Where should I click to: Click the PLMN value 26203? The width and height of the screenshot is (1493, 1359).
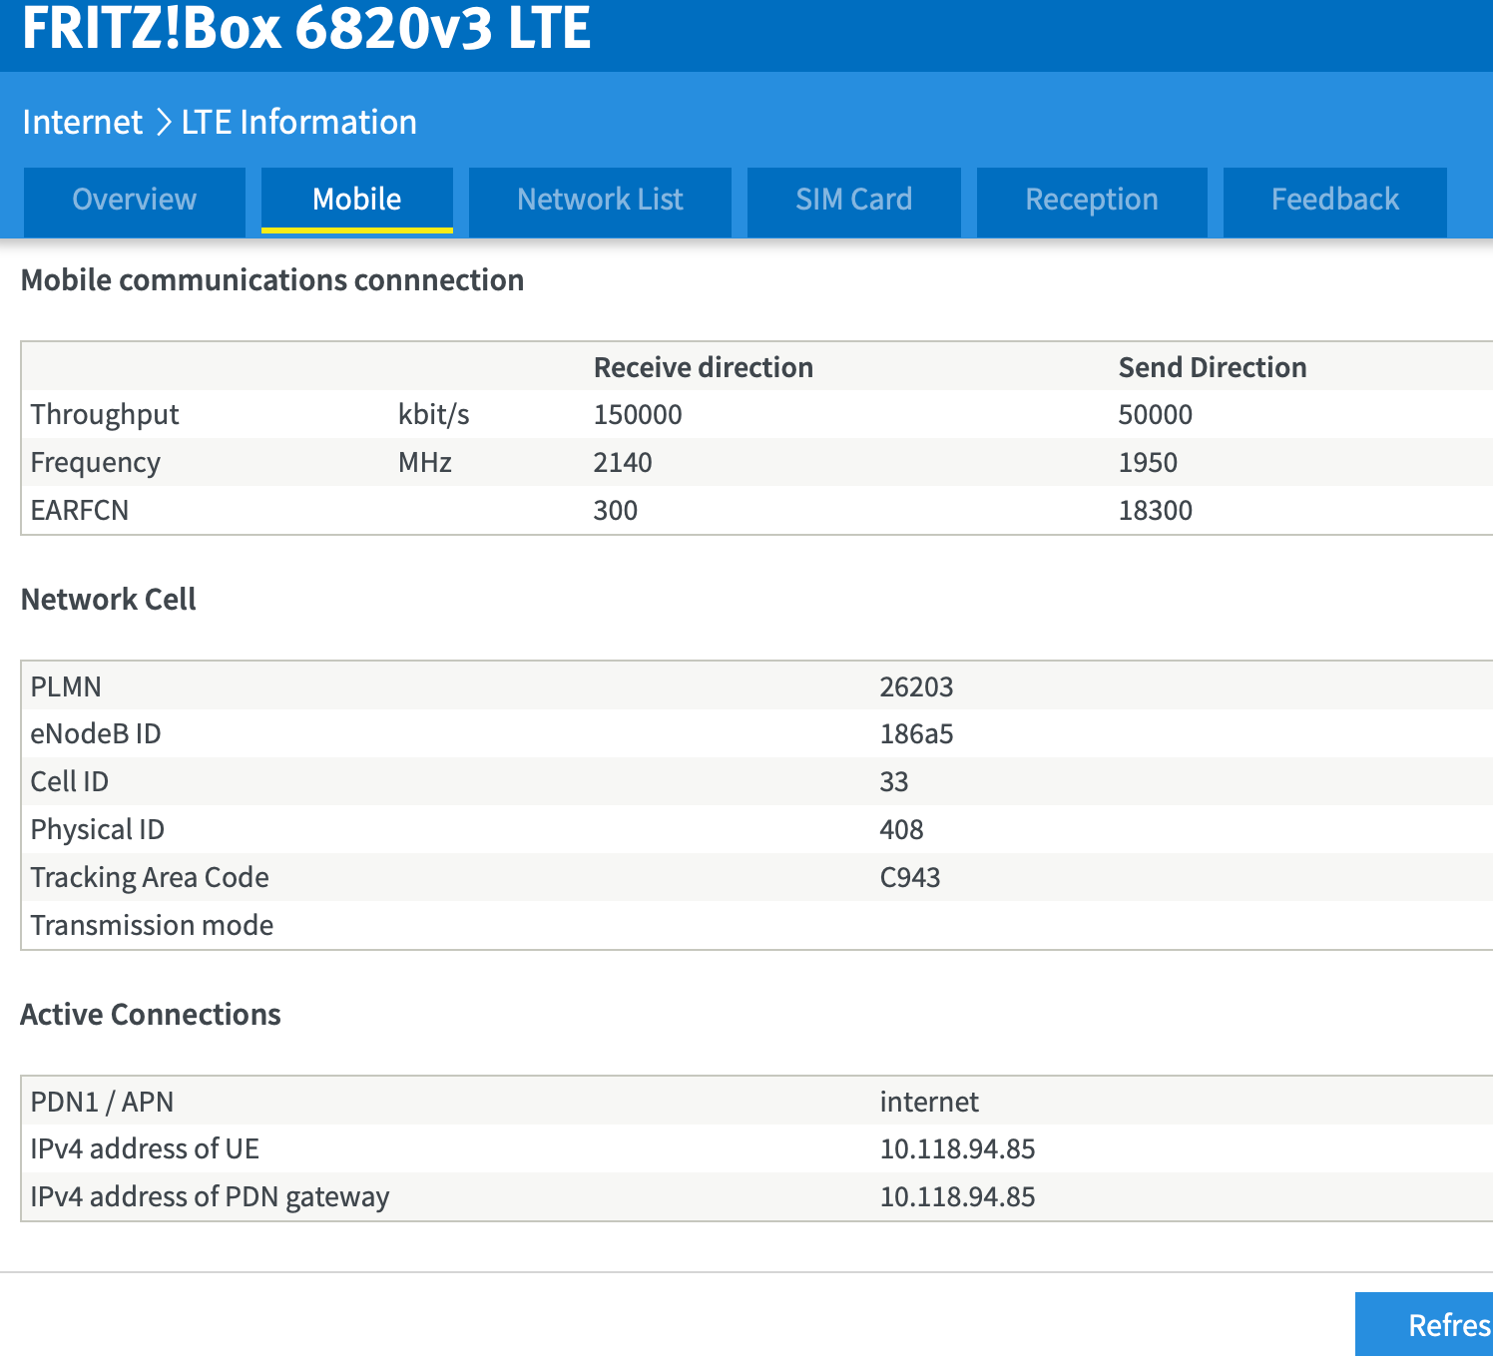click(917, 687)
